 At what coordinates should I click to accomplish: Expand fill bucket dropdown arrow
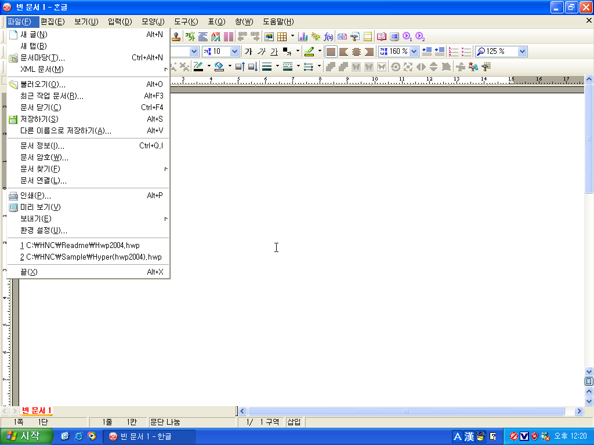230,67
